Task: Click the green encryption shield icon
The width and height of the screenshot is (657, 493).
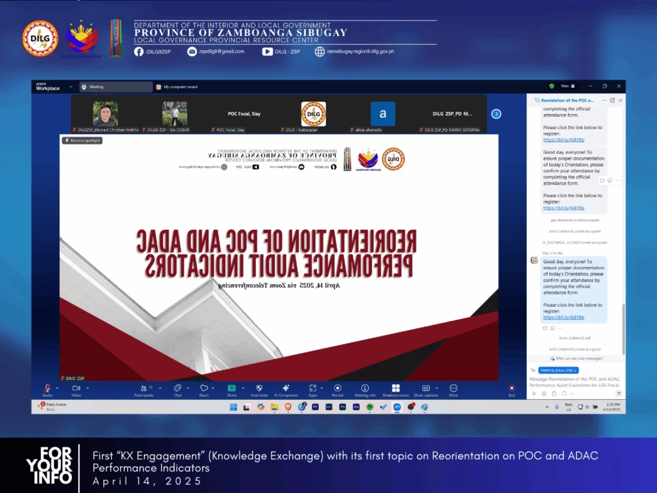Action: click(551, 86)
